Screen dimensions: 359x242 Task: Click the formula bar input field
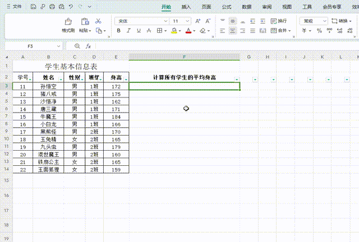click(227, 46)
